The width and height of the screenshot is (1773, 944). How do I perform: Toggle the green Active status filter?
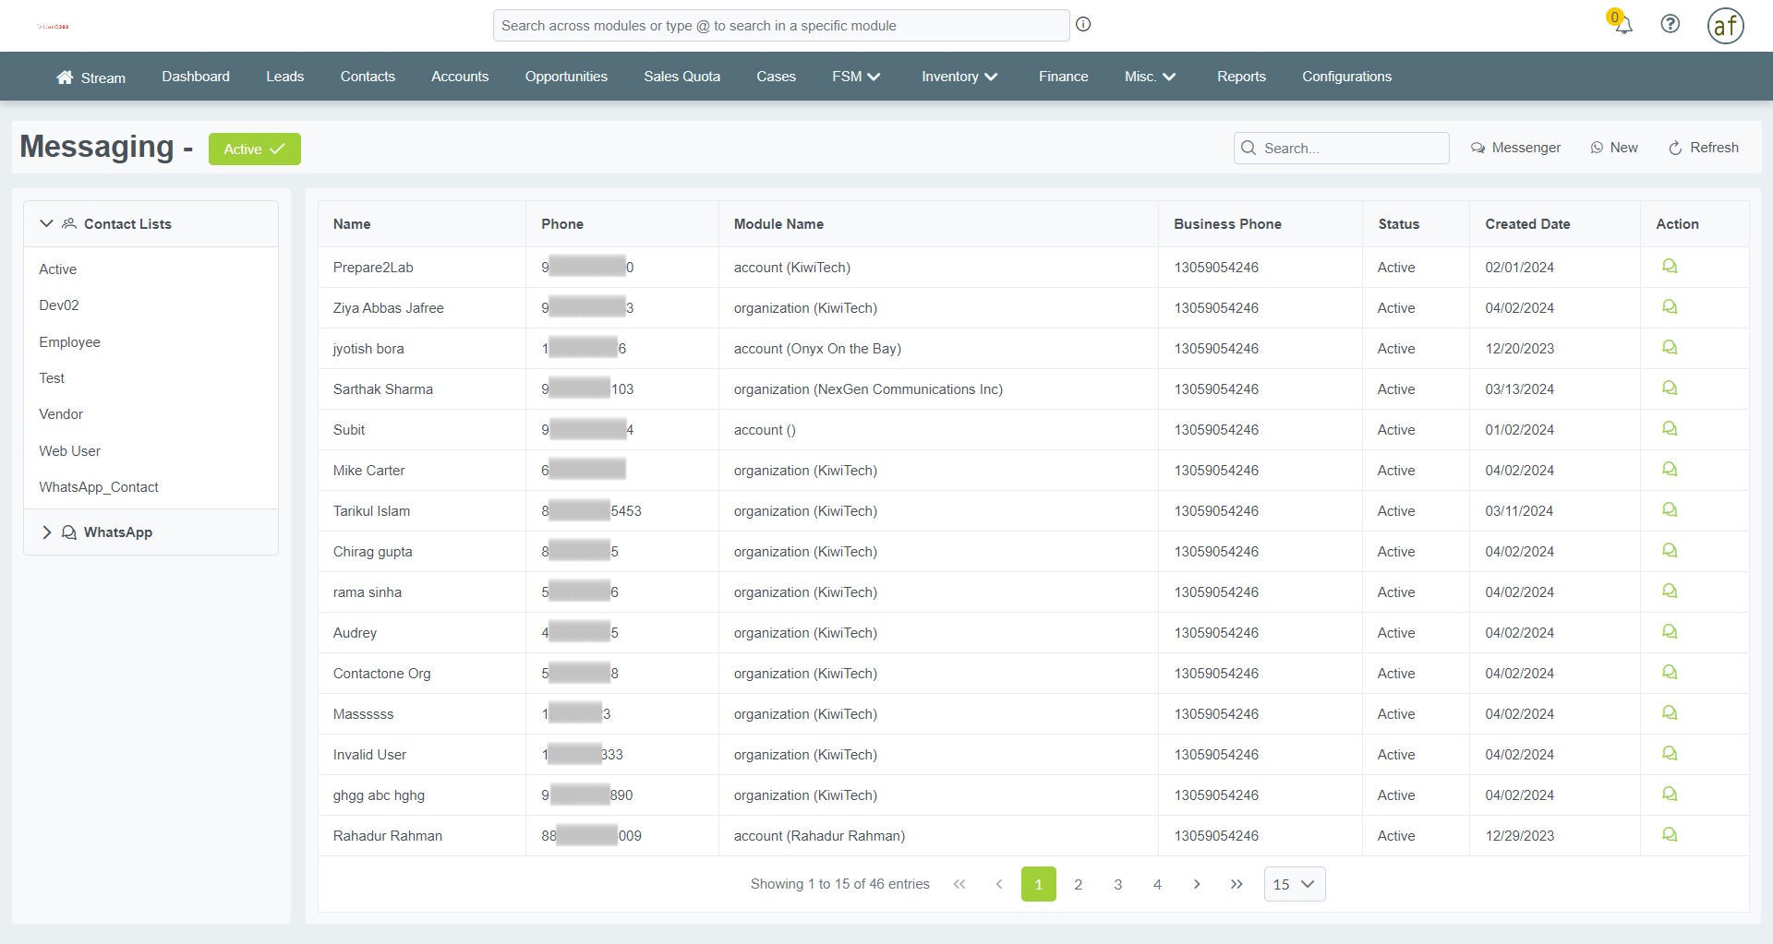click(x=254, y=149)
